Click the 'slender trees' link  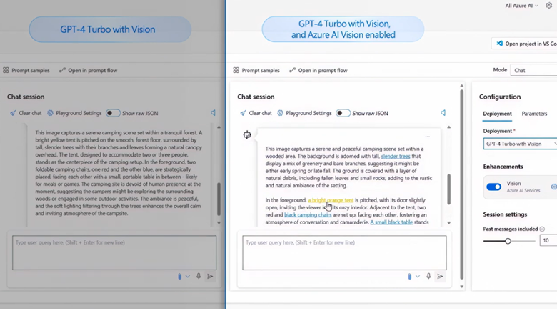tap(396, 156)
